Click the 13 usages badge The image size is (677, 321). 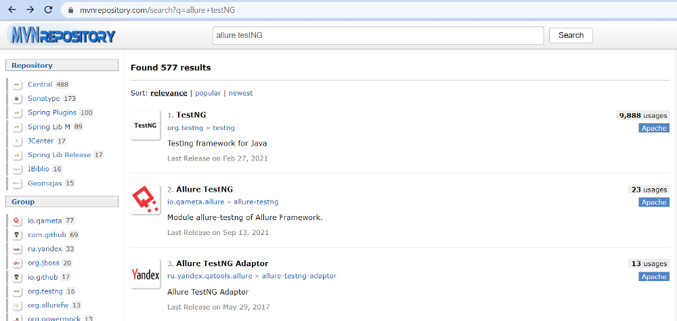(x=649, y=263)
